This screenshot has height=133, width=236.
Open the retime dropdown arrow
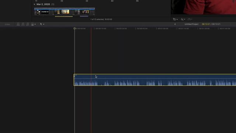click(191, 20)
